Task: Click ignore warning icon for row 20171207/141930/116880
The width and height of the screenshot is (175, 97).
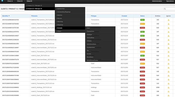Action: point(168,56)
